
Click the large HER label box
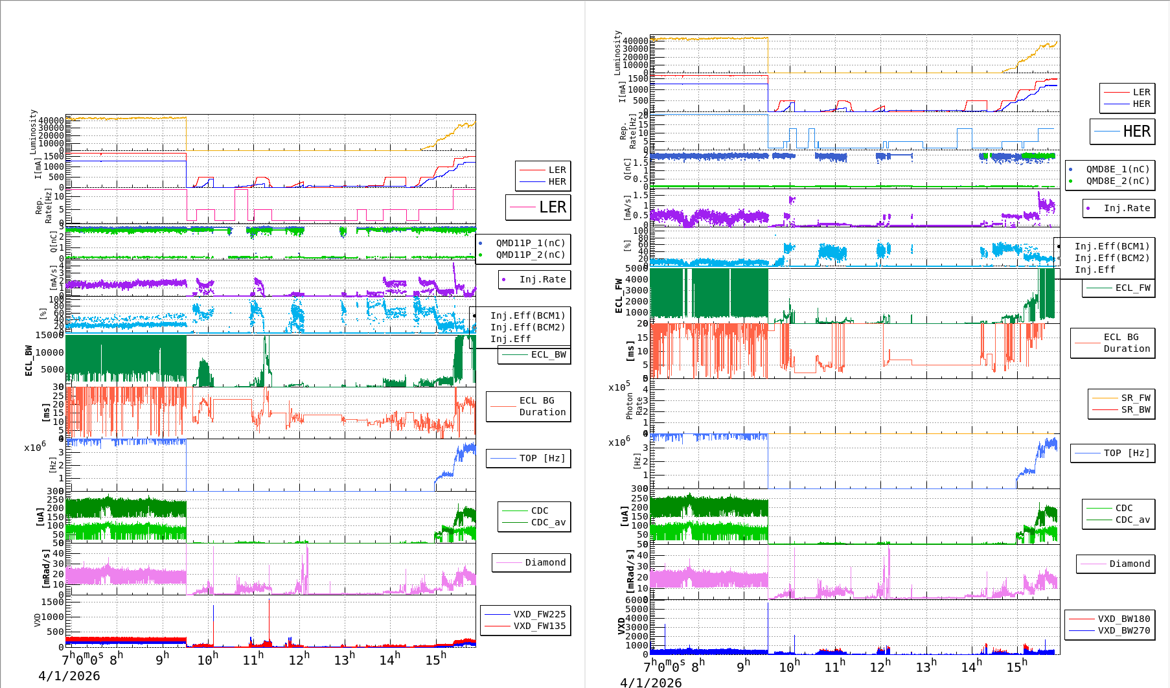tap(1122, 132)
